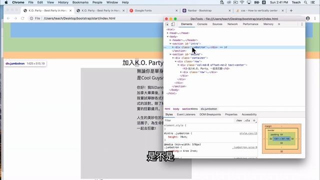
Task: Click the Styles filter input
Action: click(x=199, y=120)
